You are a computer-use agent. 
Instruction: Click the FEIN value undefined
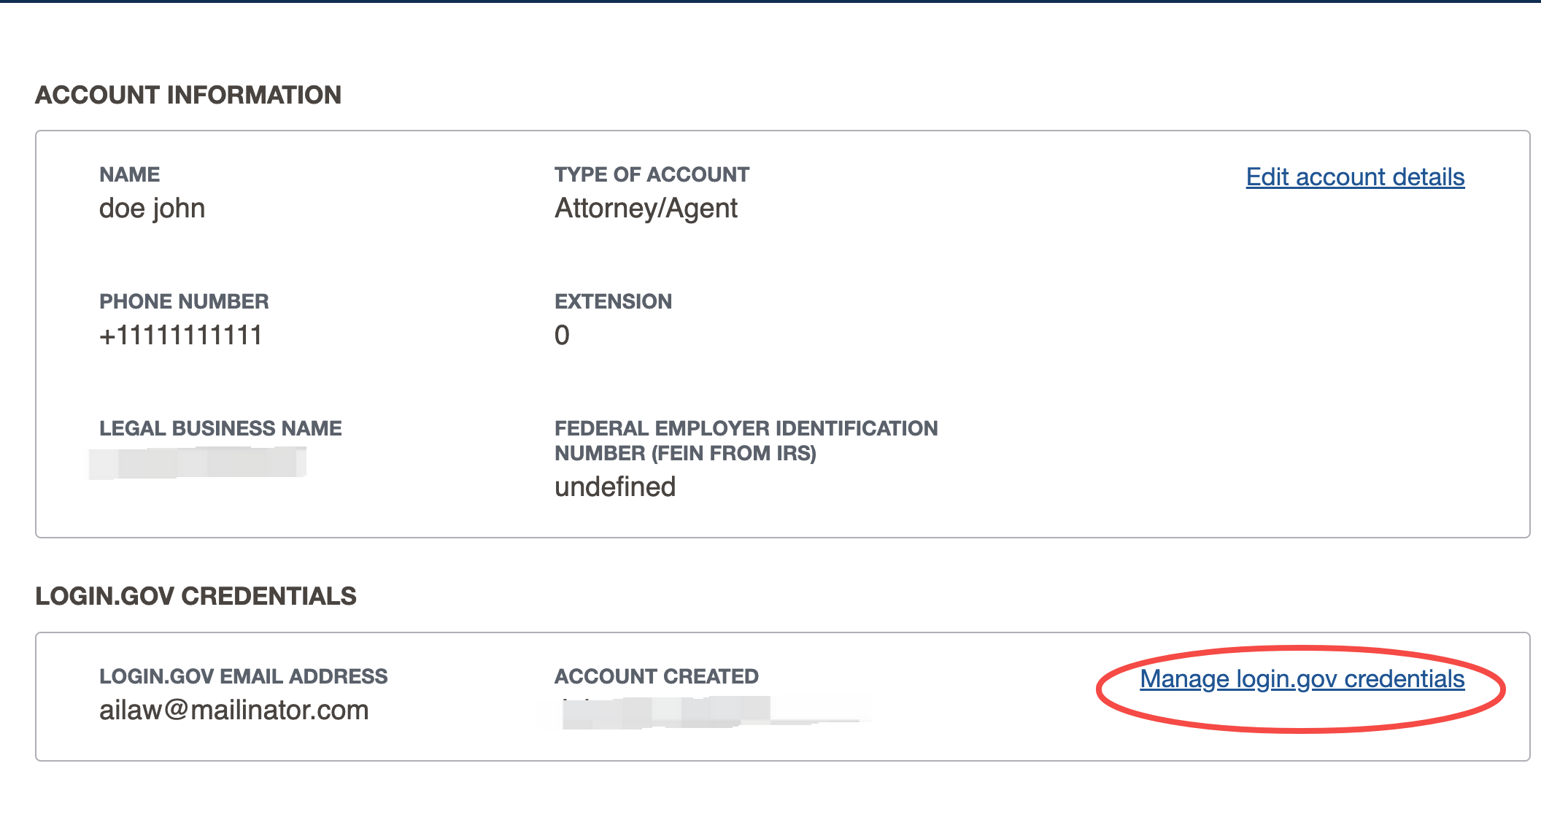pyautogui.click(x=615, y=487)
